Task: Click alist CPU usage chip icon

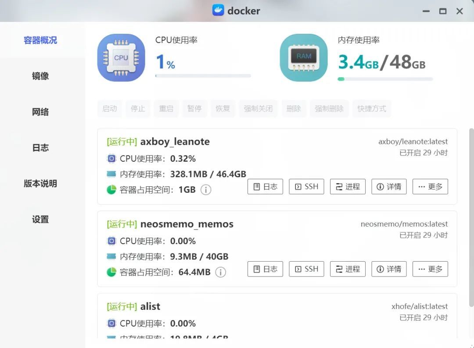Action: click(x=111, y=323)
